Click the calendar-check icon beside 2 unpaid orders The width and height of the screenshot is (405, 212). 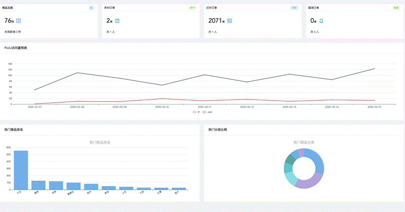click(117, 21)
